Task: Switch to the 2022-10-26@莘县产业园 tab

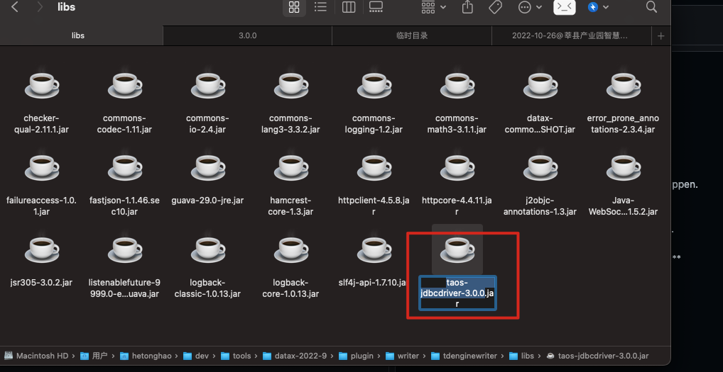Action: tap(570, 35)
